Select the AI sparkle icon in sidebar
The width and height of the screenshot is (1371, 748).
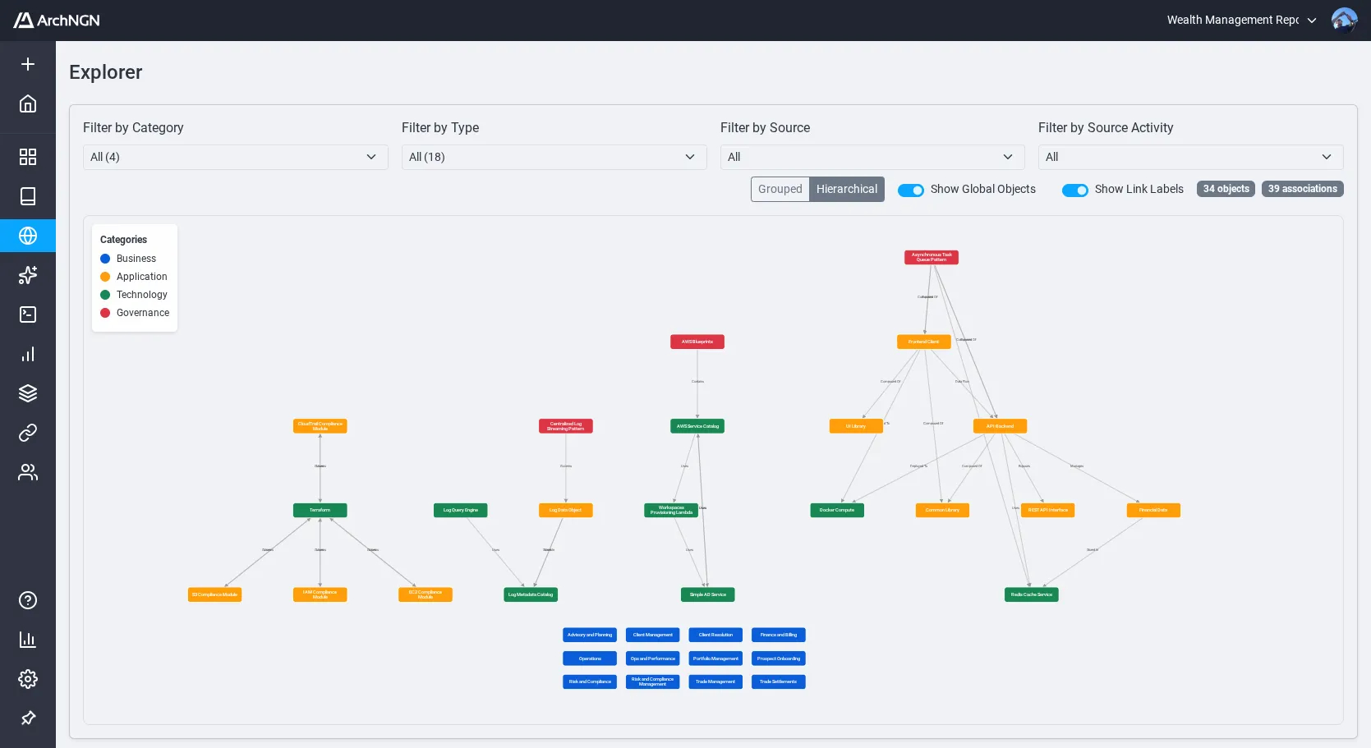click(x=28, y=275)
